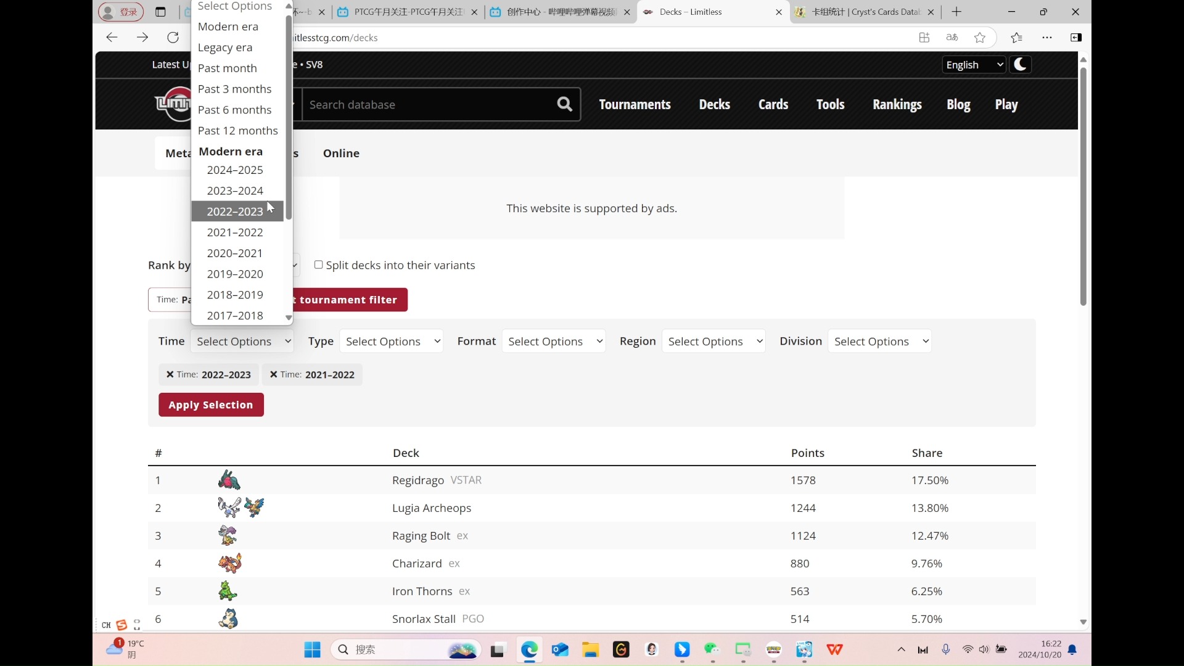1184x666 pixels.
Task: Click the tournament filter red button
Action: tap(350, 300)
